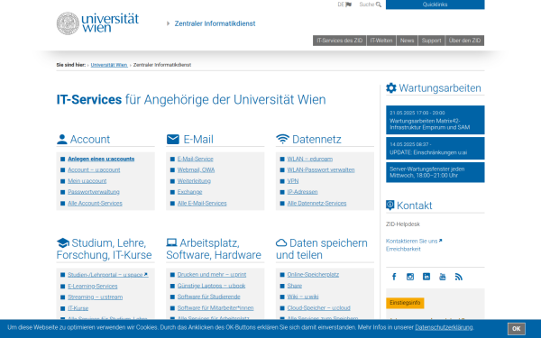
Task: Open the Quicklinks dropdown
Action: coord(436,5)
